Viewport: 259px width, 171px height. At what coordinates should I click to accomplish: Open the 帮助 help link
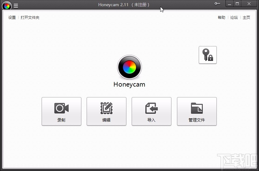click(x=221, y=17)
